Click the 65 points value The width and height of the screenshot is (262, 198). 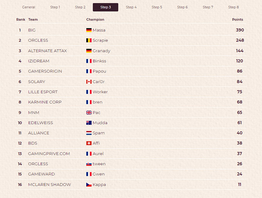240,112
